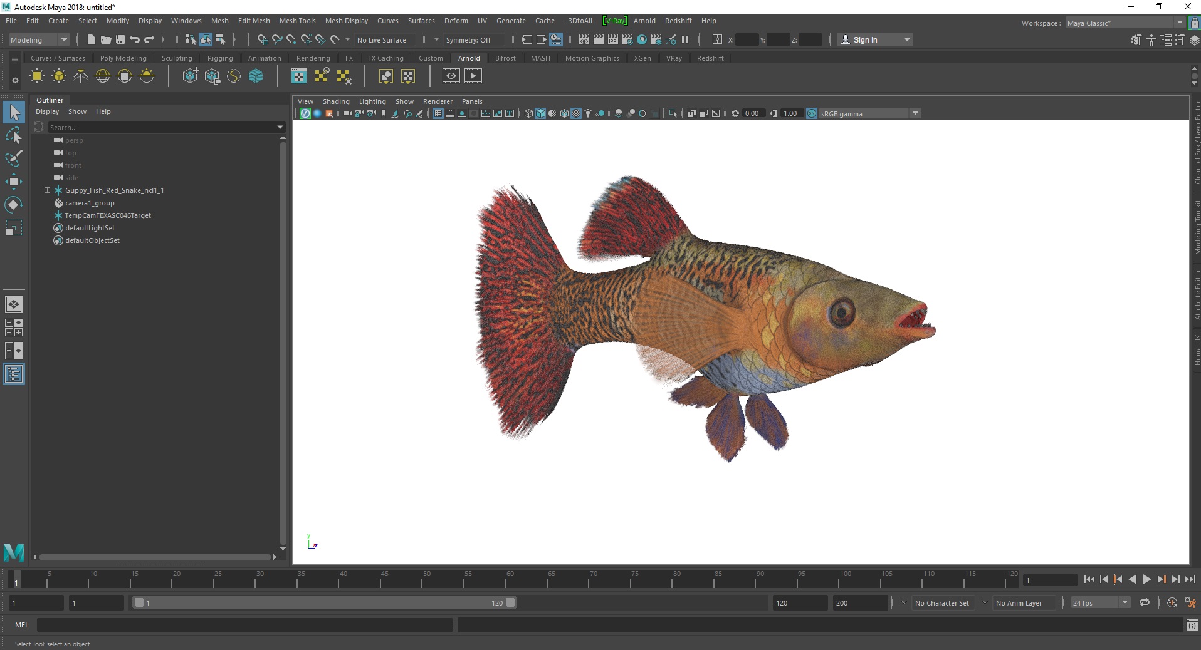Select the Paint Selection tool

pyautogui.click(x=14, y=158)
